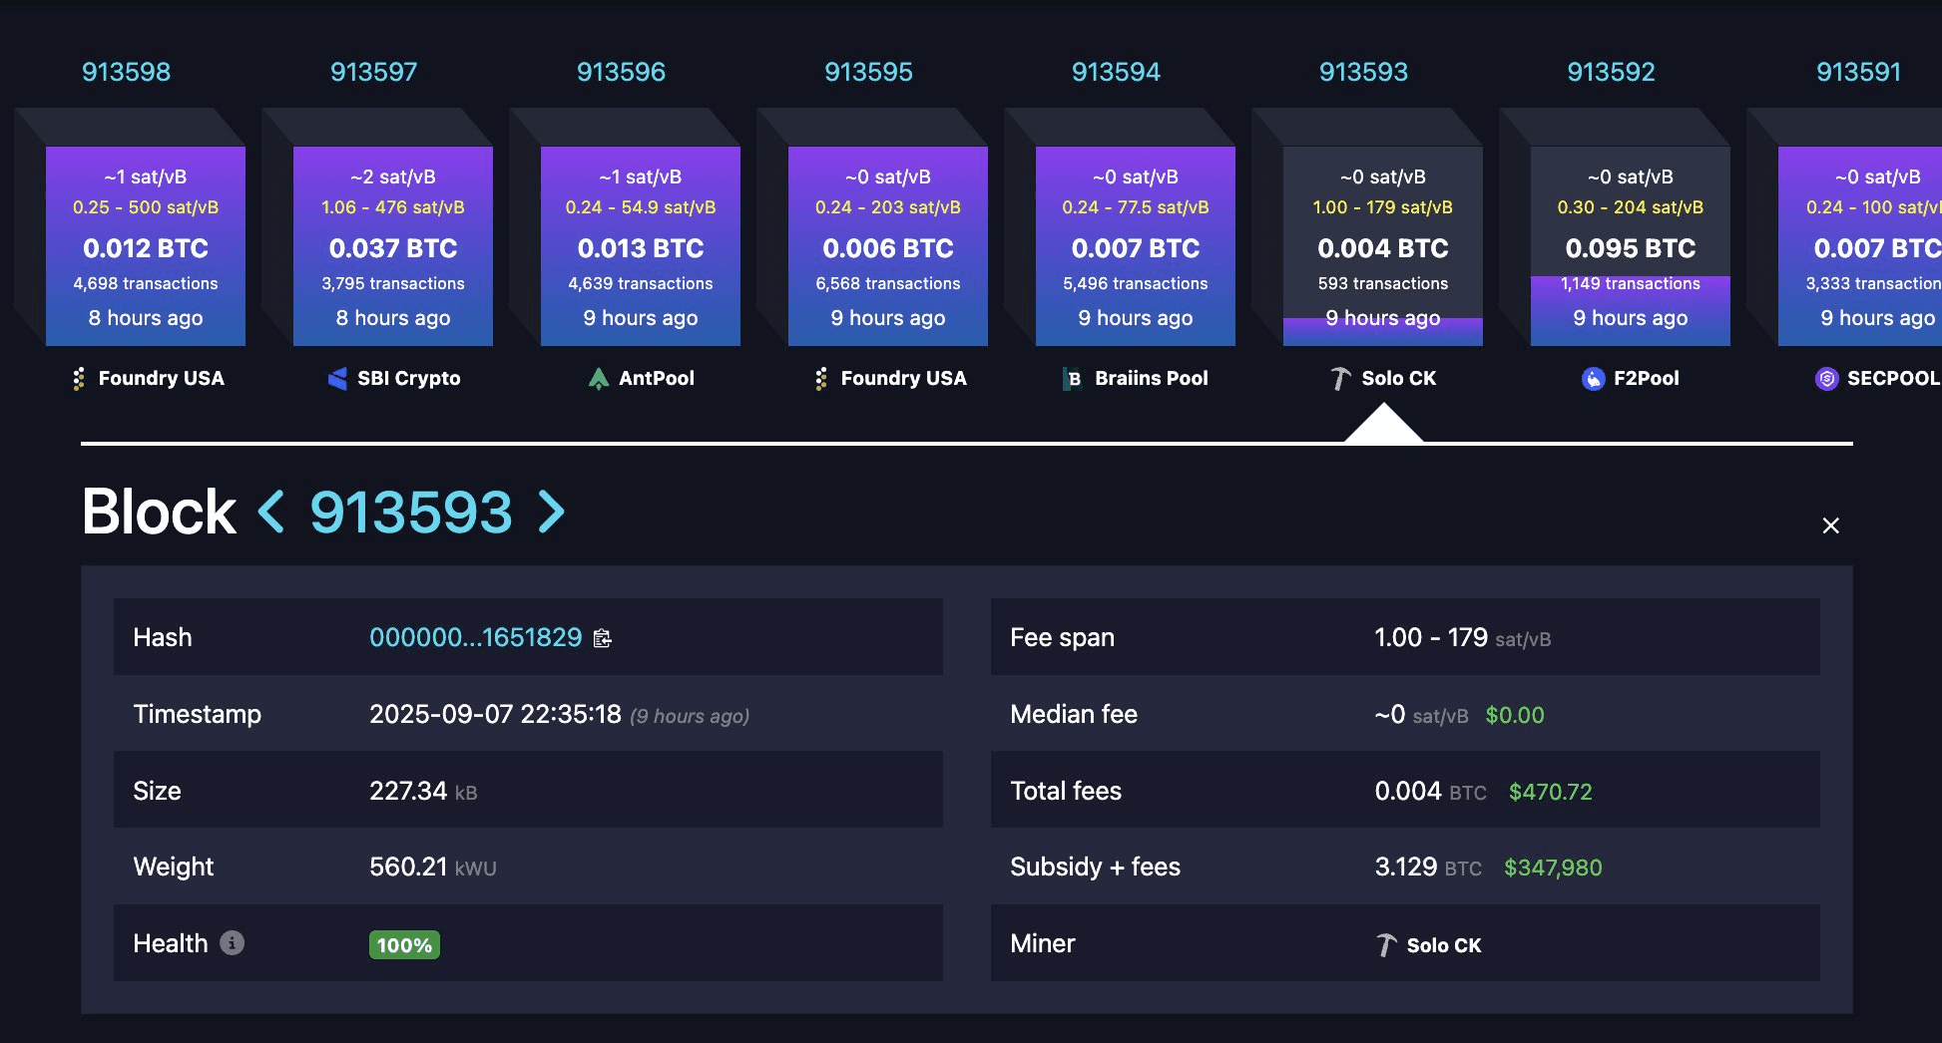Open Foundry USA pool under block 913595

[x=904, y=379]
